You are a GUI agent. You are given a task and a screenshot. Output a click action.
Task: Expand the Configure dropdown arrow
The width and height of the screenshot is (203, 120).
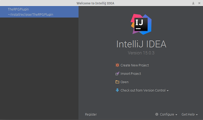point(176,115)
